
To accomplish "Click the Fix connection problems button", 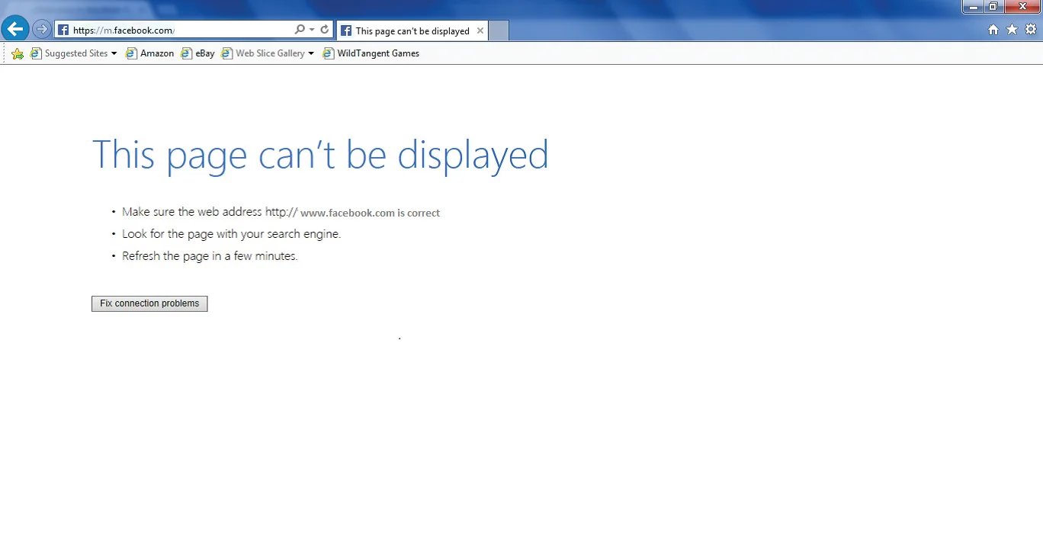I will tap(149, 303).
